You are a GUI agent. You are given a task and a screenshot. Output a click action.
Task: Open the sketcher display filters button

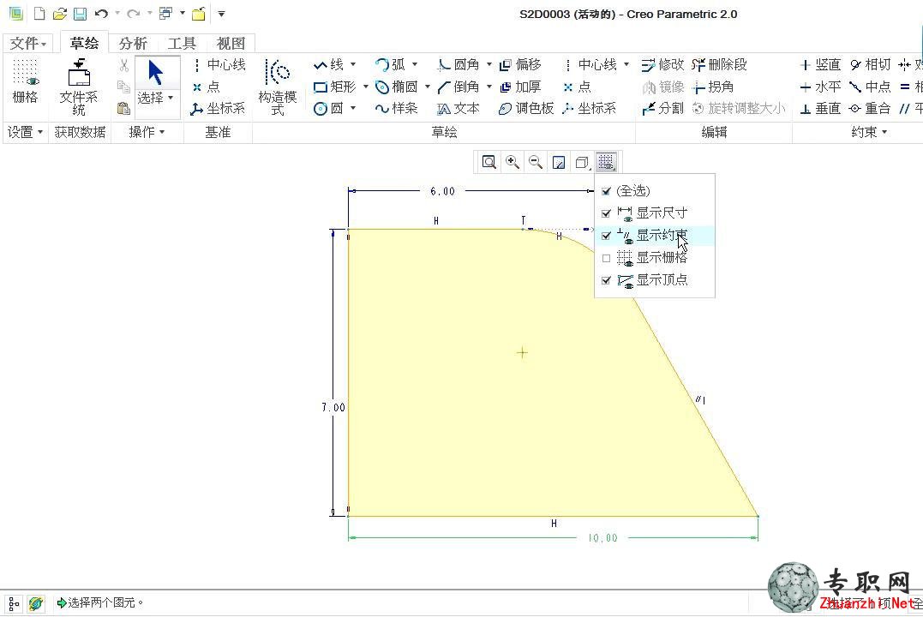tap(606, 162)
